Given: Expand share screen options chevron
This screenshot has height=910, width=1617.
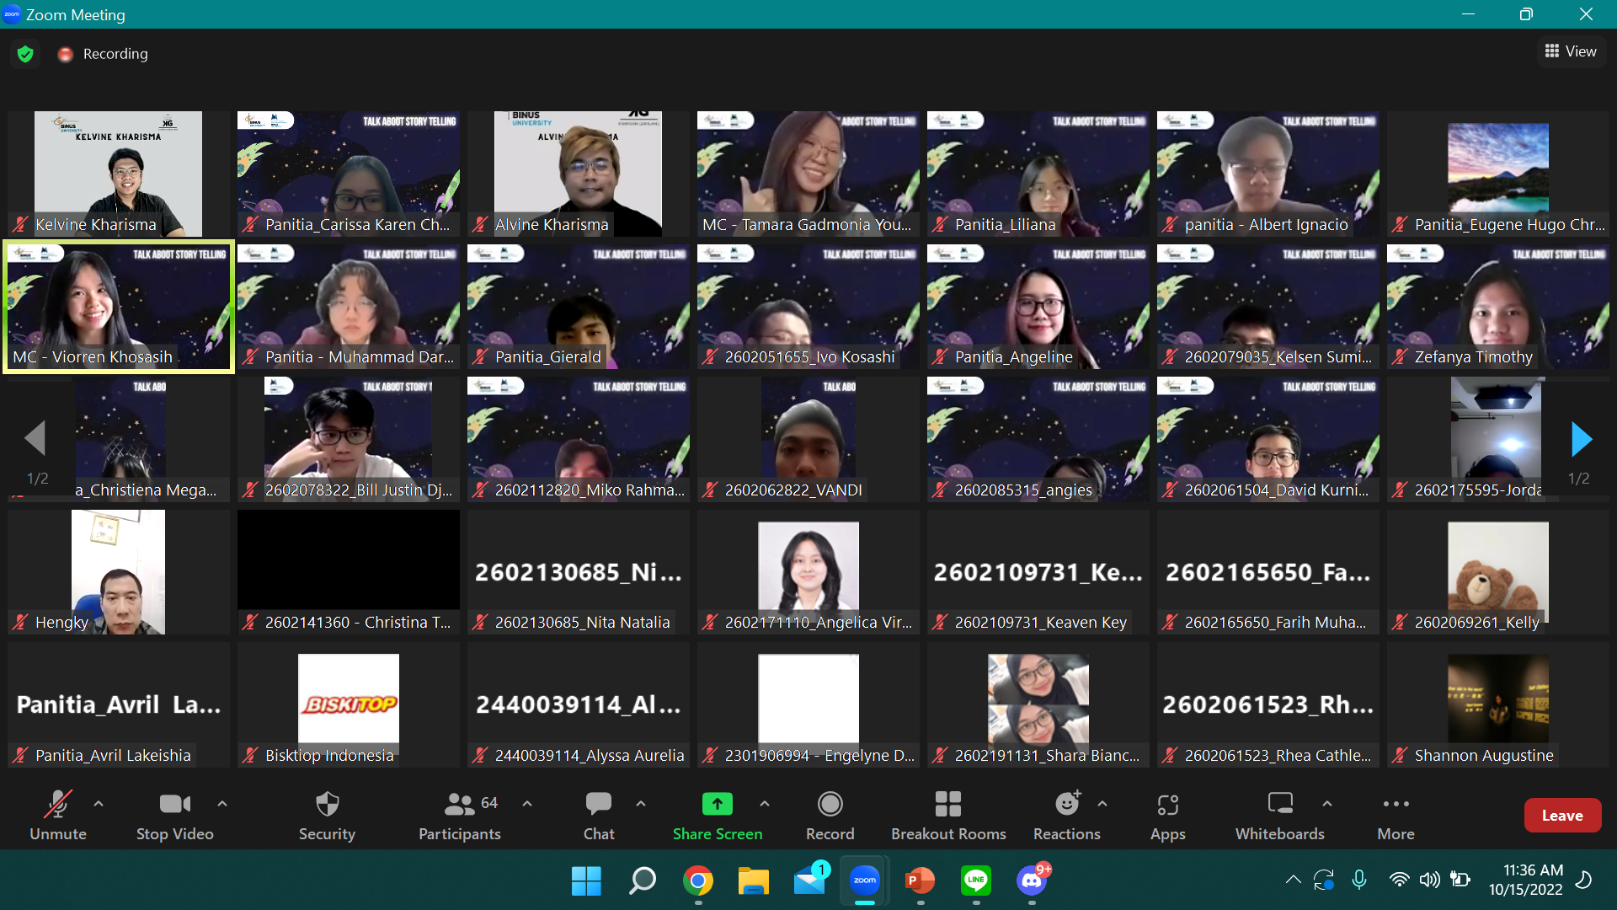Looking at the screenshot, I should tap(765, 804).
